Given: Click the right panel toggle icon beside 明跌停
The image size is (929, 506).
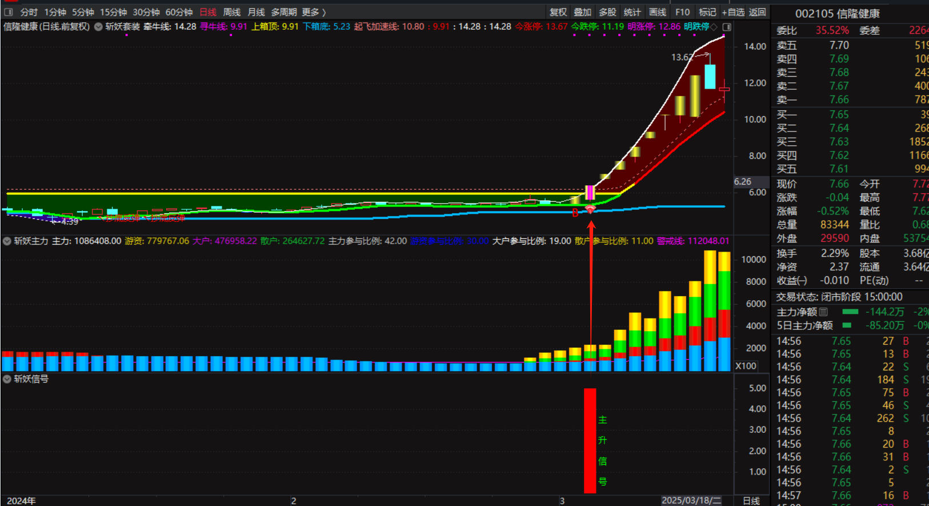Looking at the screenshot, I should 727,27.
